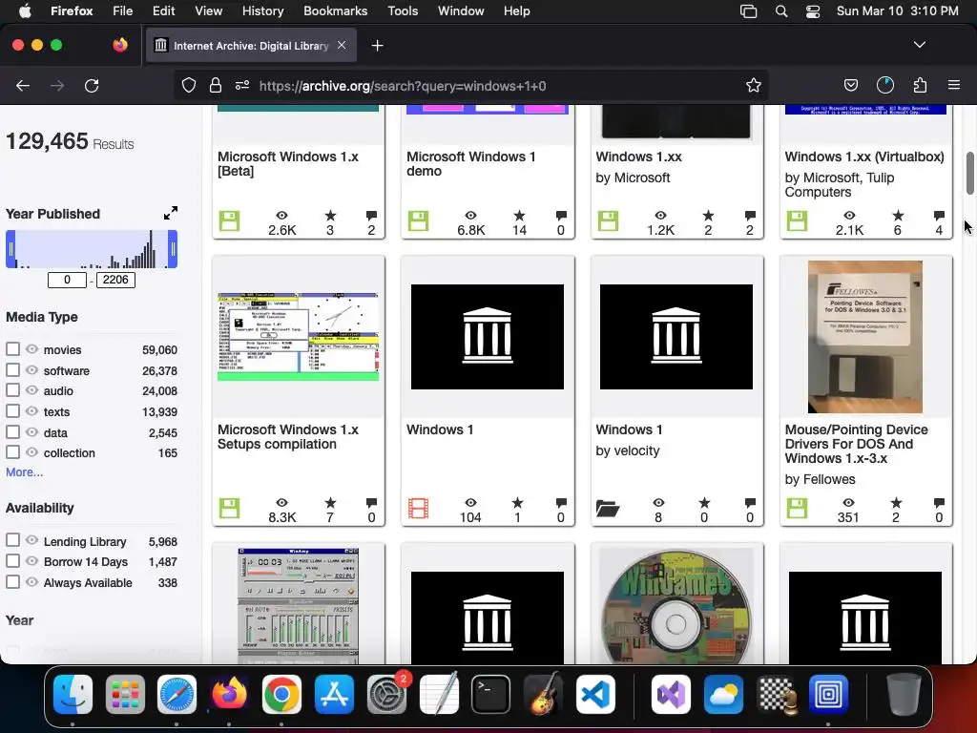Show site security lock information

216,85
